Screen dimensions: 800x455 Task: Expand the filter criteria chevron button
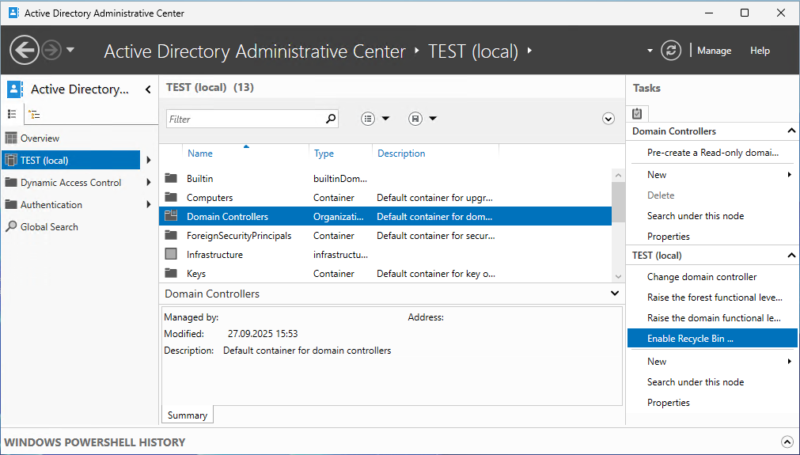pos(609,119)
